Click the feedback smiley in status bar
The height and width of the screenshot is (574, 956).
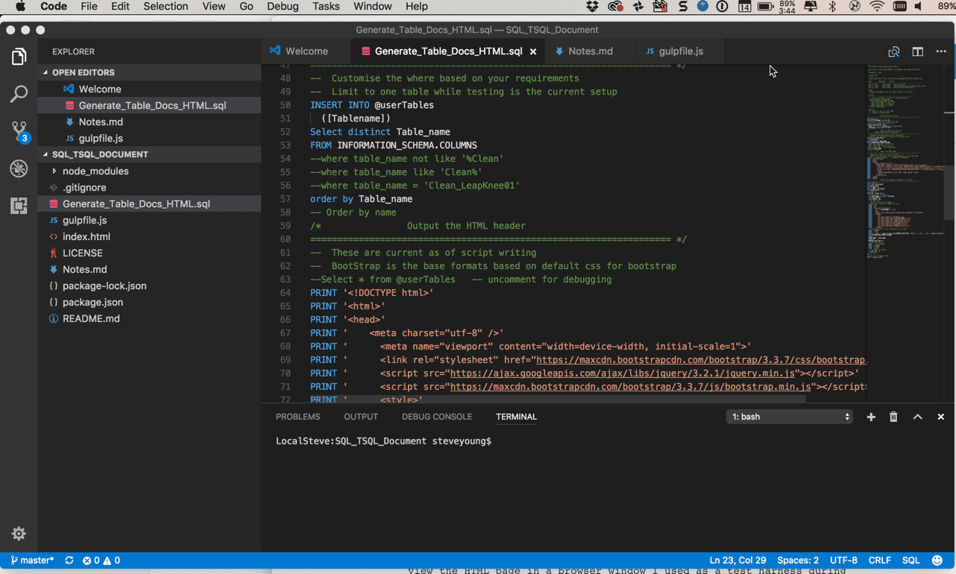click(x=937, y=560)
